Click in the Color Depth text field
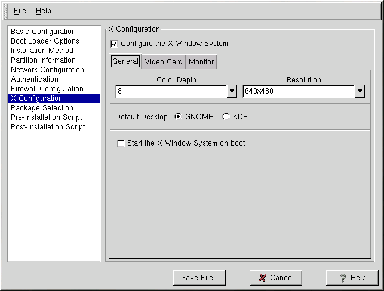Viewport: 384px width, 291px height. pyautogui.click(x=171, y=91)
